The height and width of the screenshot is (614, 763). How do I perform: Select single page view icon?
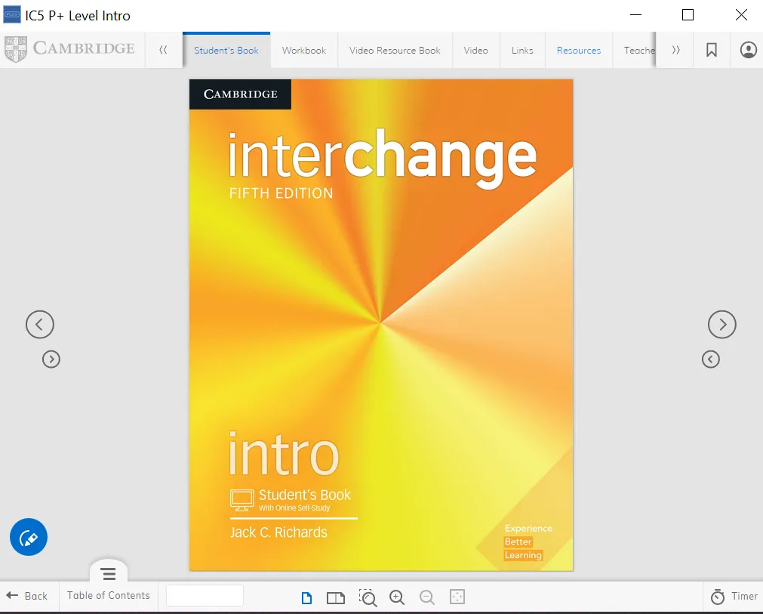pyautogui.click(x=306, y=597)
